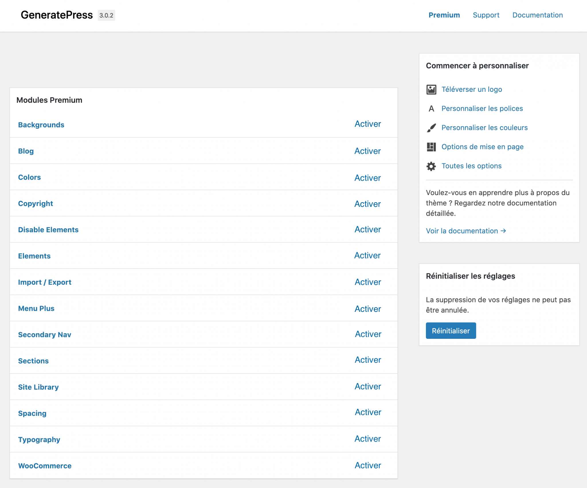Click the 'A' fonts customization icon

click(x=431, y=108)
